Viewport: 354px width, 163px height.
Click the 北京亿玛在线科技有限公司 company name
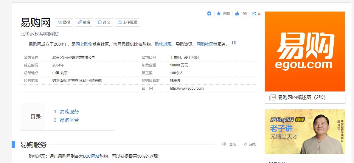[74, 57]
